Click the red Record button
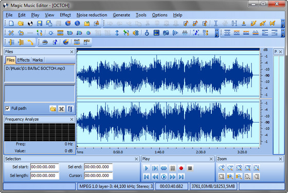This screenshot has width=288, height=193. click(181, 168)
